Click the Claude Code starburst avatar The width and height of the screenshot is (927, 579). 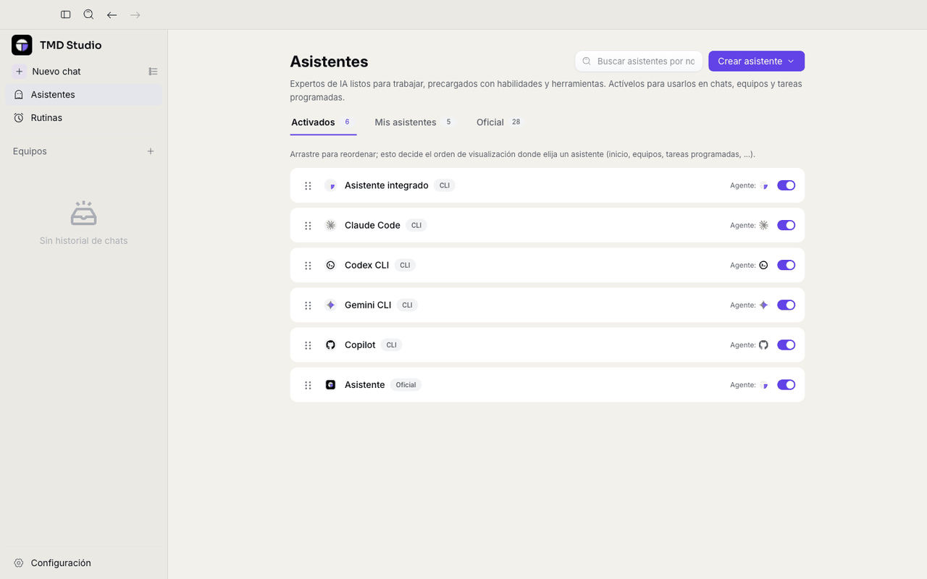pos(330,225)
